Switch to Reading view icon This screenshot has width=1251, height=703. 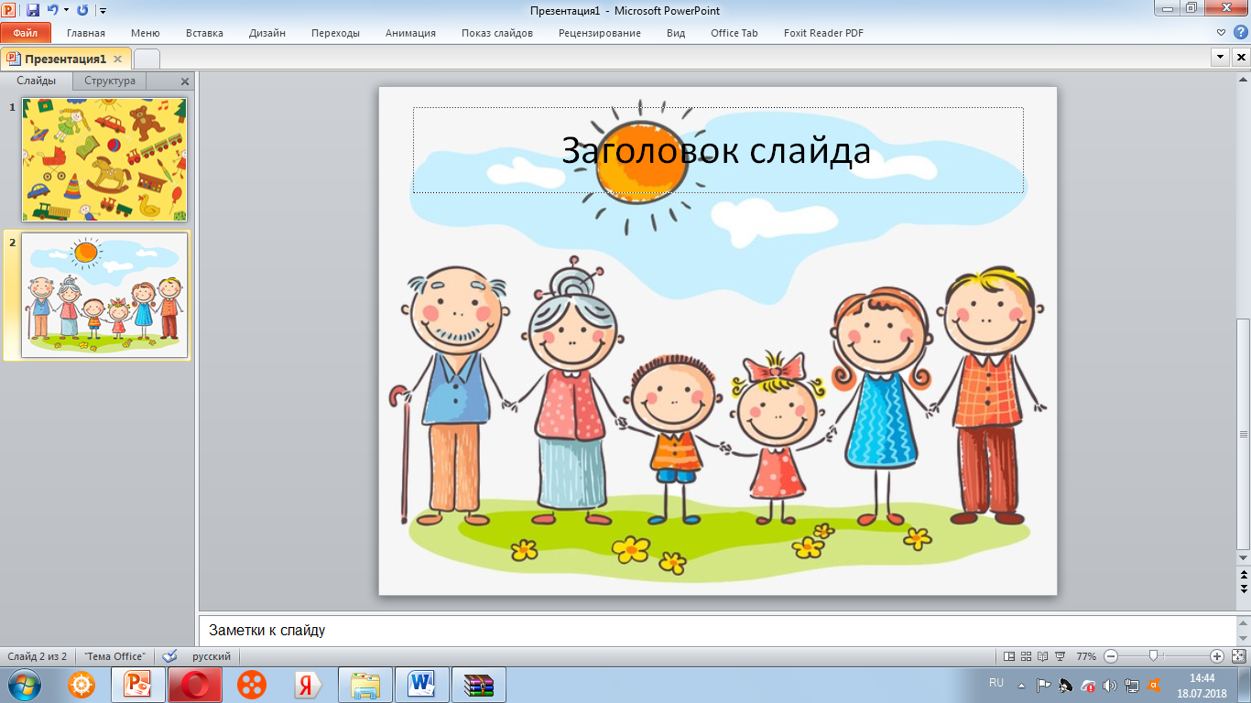pyautogui.click(x=1042, y=656)
